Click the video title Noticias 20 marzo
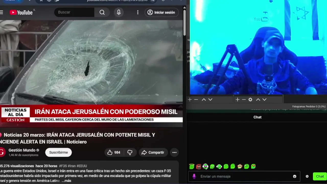 [x=77, y=138]
